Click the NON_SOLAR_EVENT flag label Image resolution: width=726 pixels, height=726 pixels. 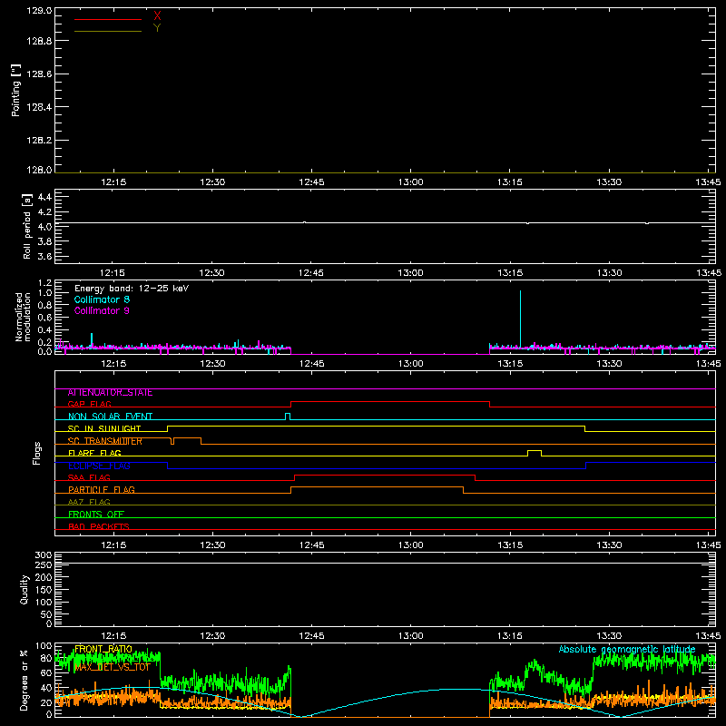point(110,417)
